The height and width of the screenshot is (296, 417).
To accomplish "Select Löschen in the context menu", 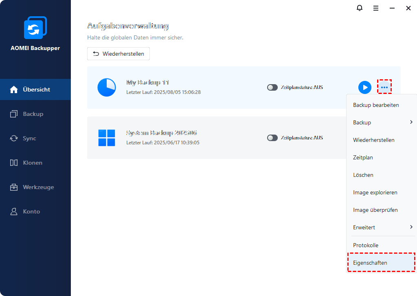I will [363, 175].
